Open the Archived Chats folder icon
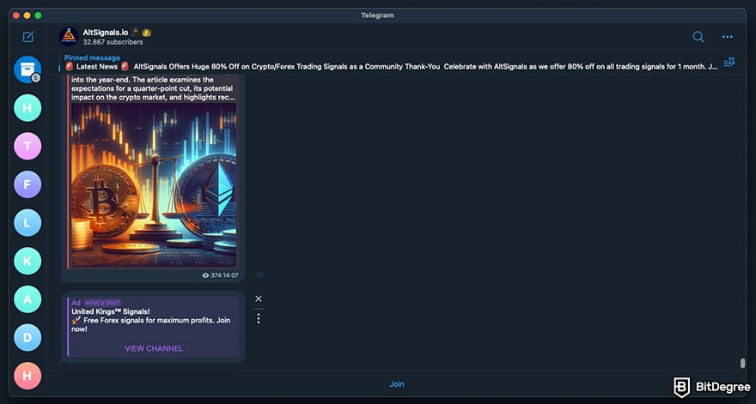Screen dimensions: 756x404 27,69
